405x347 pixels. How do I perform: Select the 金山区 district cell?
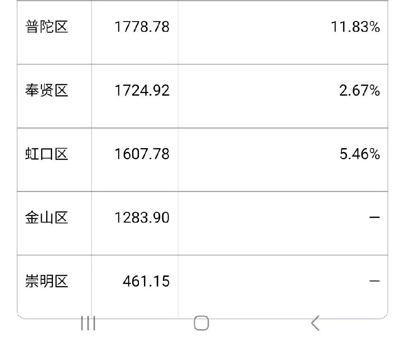click(47, 218)
